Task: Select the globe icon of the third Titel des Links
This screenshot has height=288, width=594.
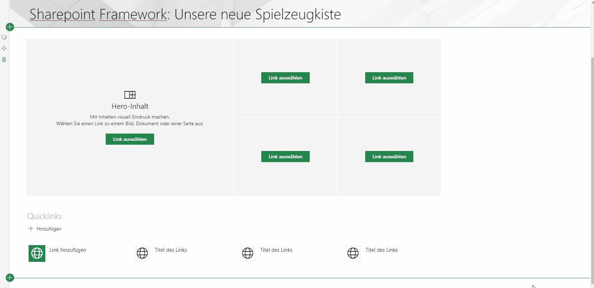Action: coord(353,253)
